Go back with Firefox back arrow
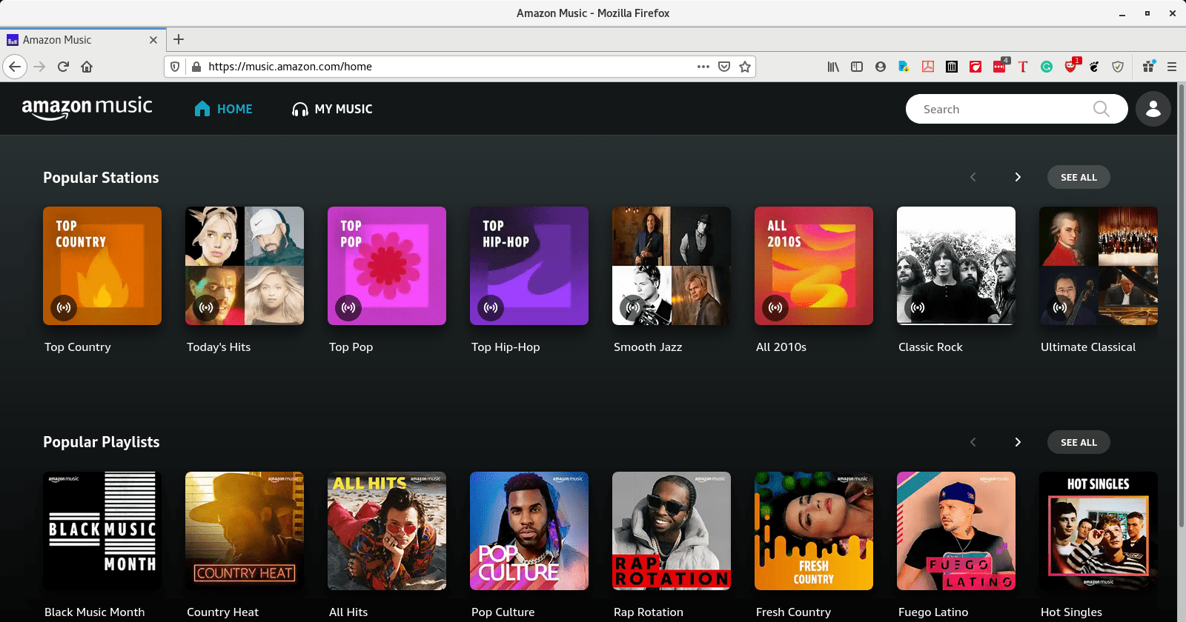 pyautogui.click(x=15, y=67)
